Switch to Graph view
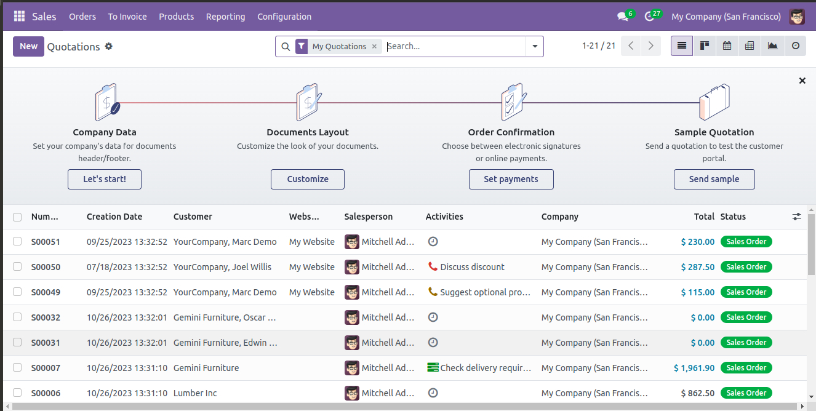 [x=772, y=46]
